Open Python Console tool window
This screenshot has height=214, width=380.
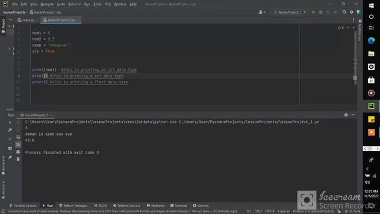click(126, 206)
